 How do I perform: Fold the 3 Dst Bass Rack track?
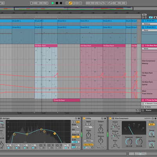[x=143, y=46]
